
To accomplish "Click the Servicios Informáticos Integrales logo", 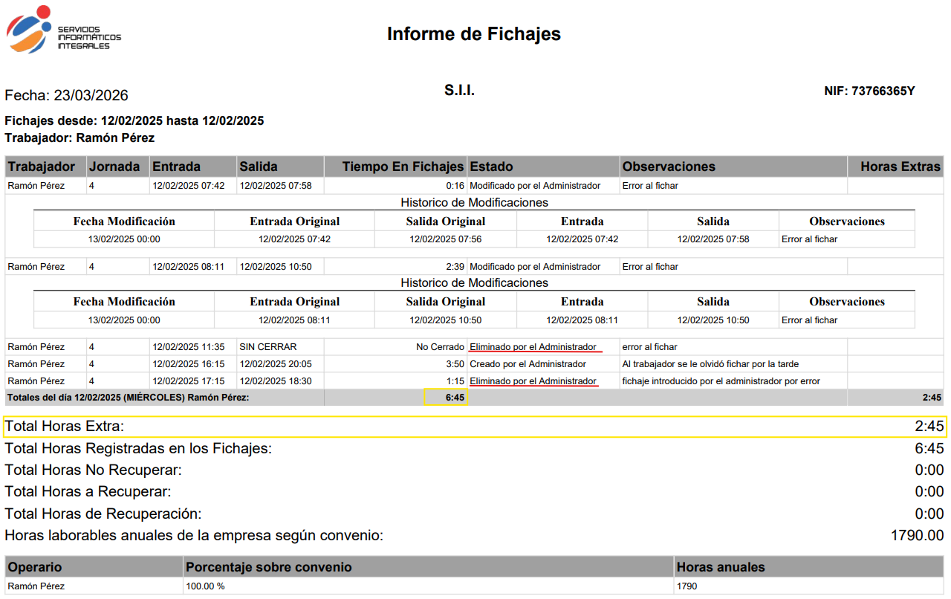I will [63, 30].
